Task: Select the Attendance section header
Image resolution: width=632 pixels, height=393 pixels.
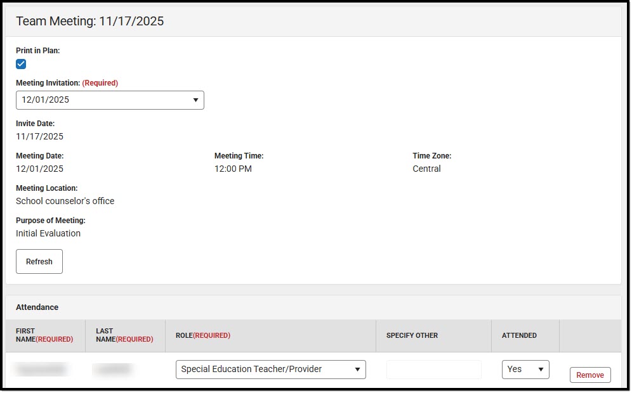Action: tap(37, 307)
